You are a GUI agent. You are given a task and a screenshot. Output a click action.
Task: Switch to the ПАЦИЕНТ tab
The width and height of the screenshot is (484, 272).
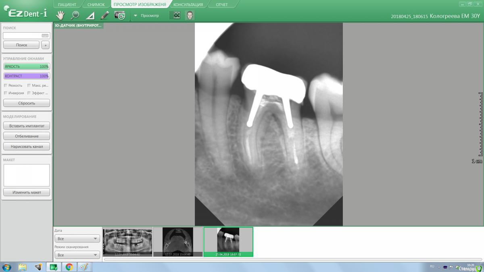tap(67, 4)
